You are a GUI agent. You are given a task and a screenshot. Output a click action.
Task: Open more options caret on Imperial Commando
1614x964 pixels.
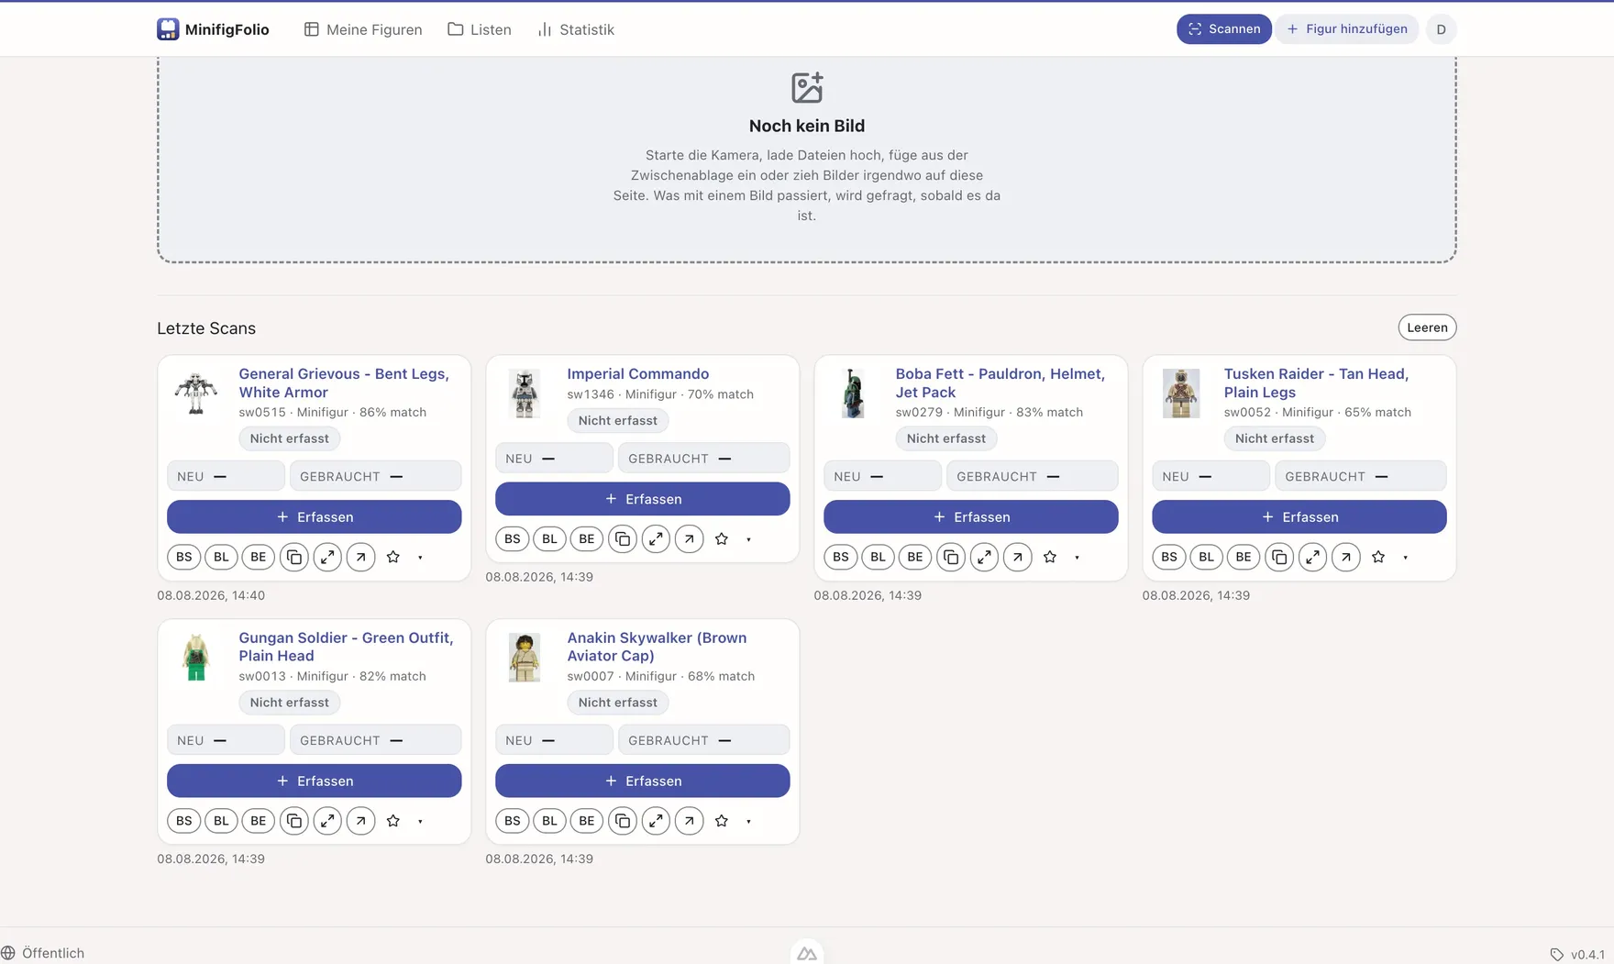(x=749, y=539)
